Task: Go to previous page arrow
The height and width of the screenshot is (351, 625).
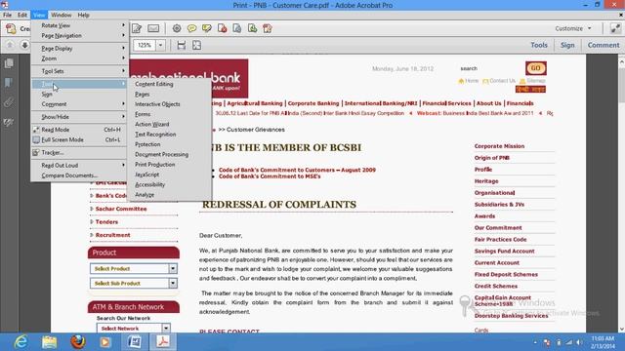Action: 10,45
